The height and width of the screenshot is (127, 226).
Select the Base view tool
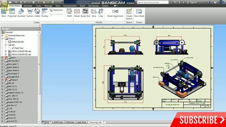(4, 13)
